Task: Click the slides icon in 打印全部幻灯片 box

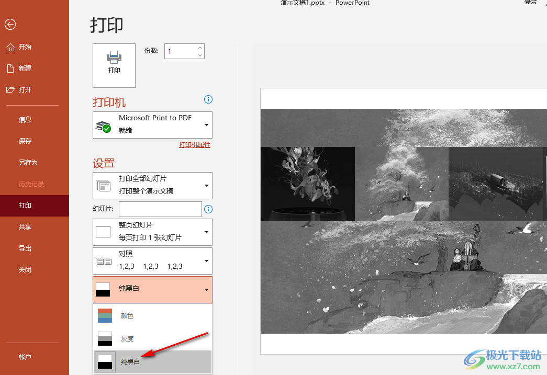Action: 103,186
